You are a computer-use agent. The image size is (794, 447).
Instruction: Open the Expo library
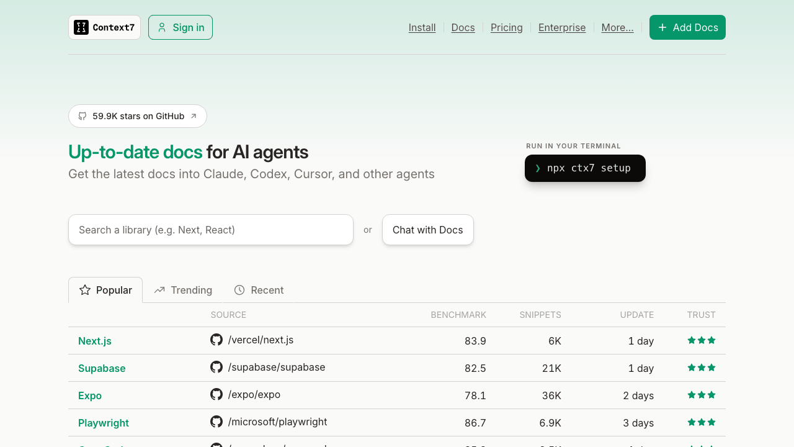(x=90, y=395)
